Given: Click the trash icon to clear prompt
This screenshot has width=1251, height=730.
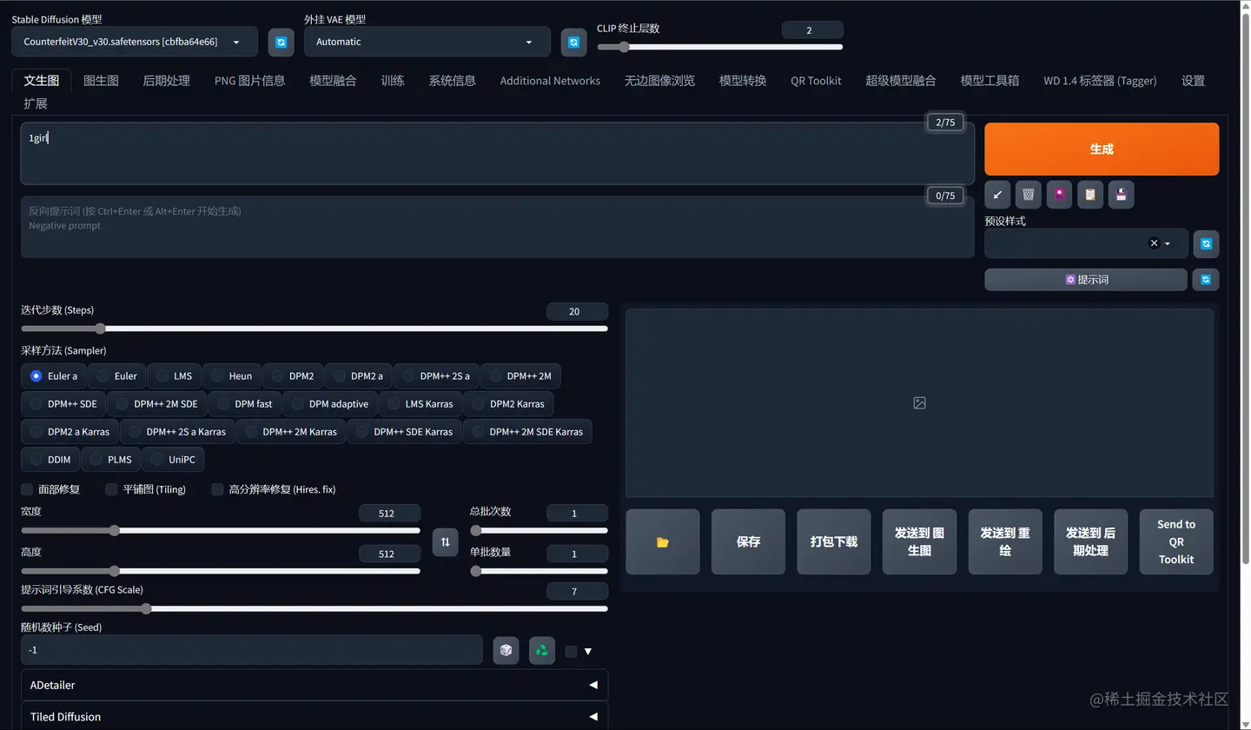Looking at the screenshot, I should click(1029, 195).
